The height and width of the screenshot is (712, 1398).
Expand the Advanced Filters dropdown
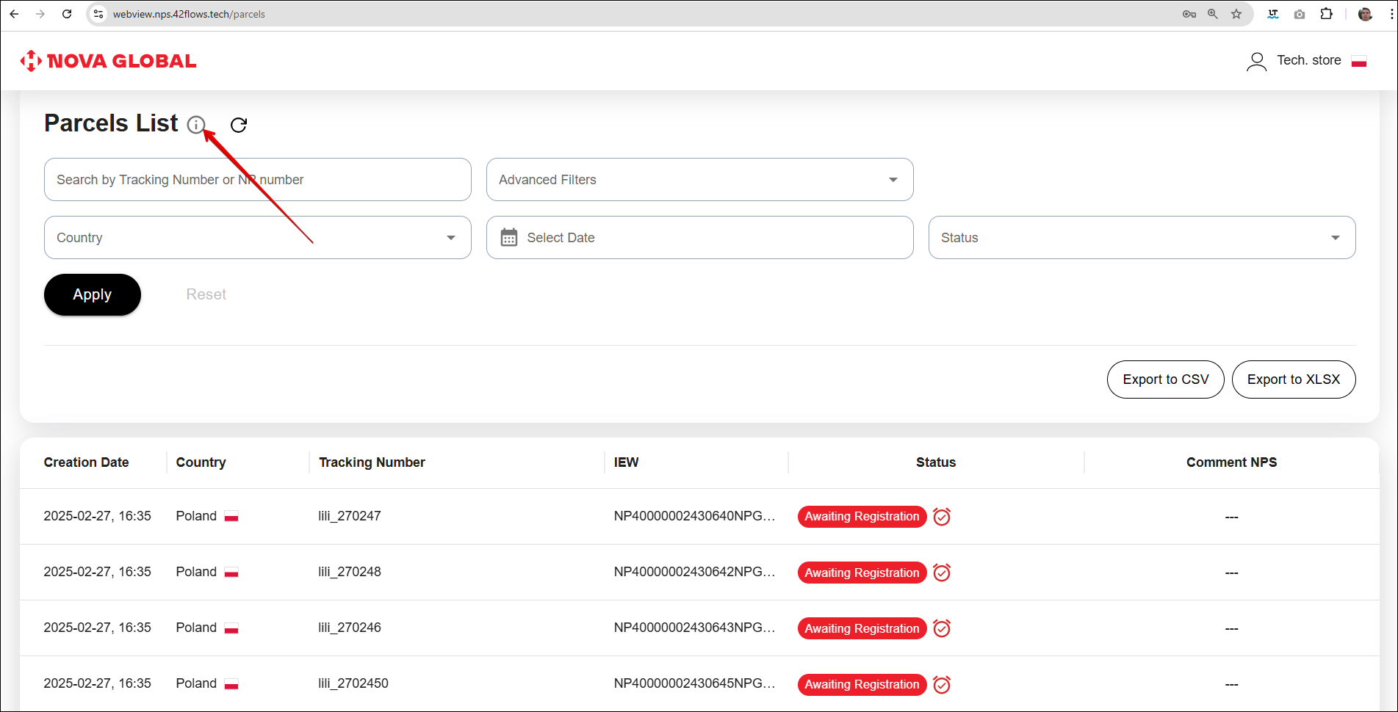pos(699,180)
